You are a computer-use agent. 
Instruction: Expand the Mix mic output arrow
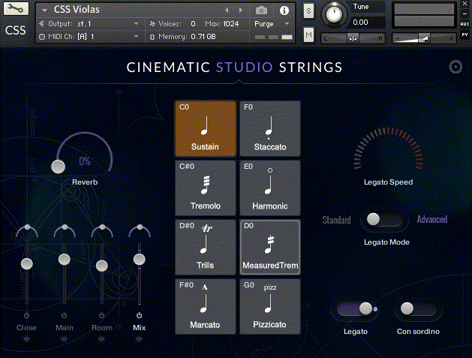[139, 339]
